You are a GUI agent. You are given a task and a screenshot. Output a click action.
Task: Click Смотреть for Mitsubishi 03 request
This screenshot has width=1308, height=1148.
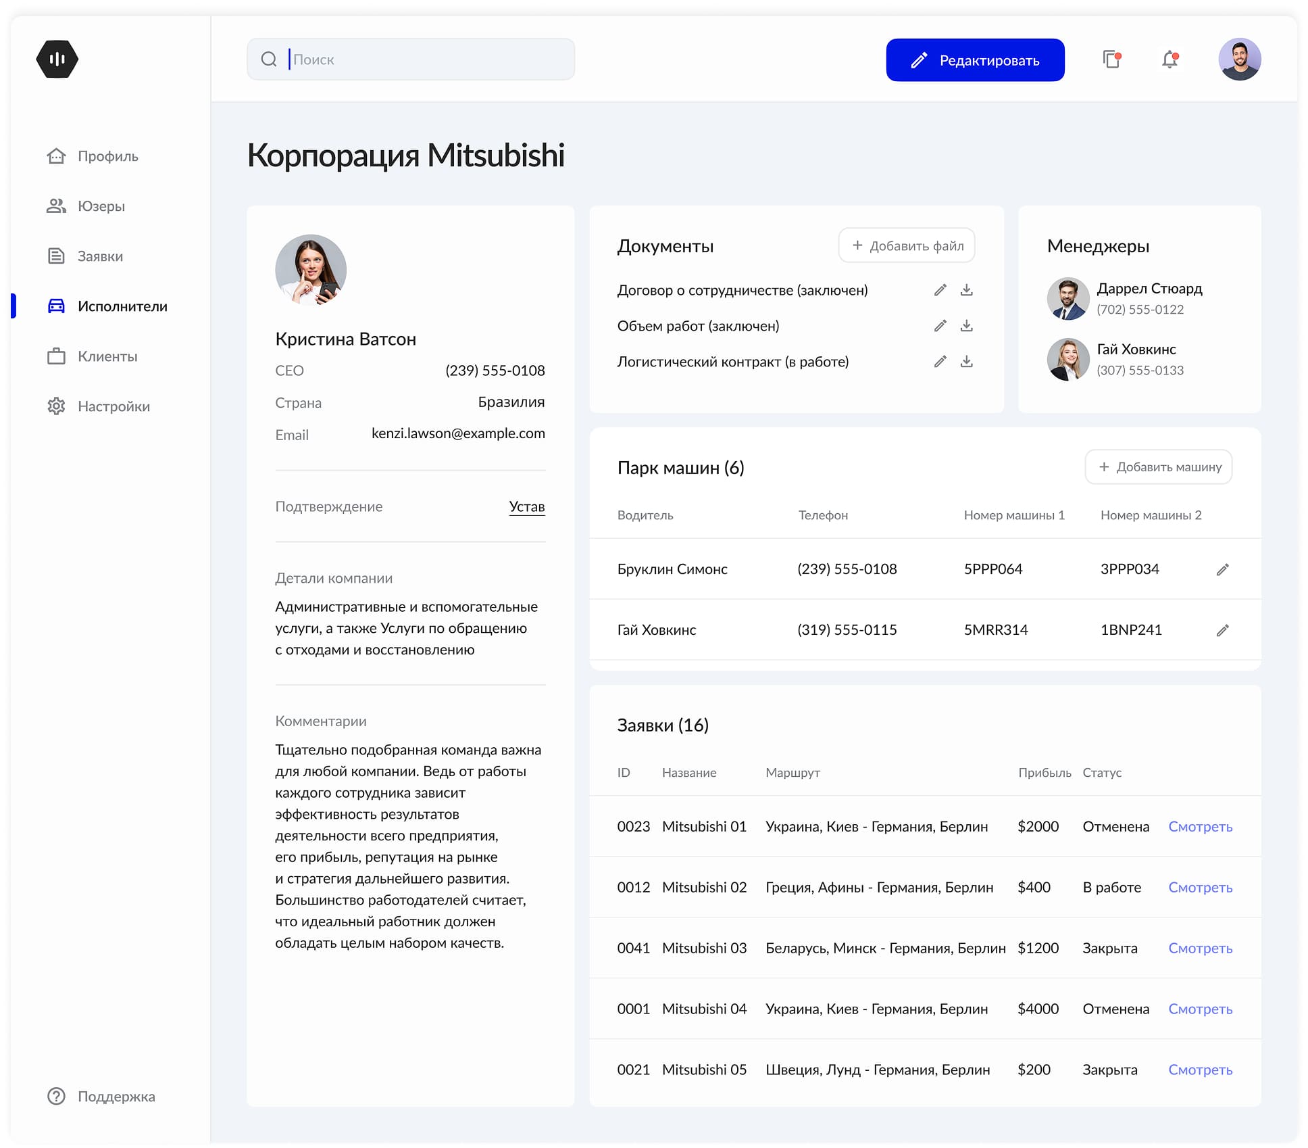point(1200,948)
